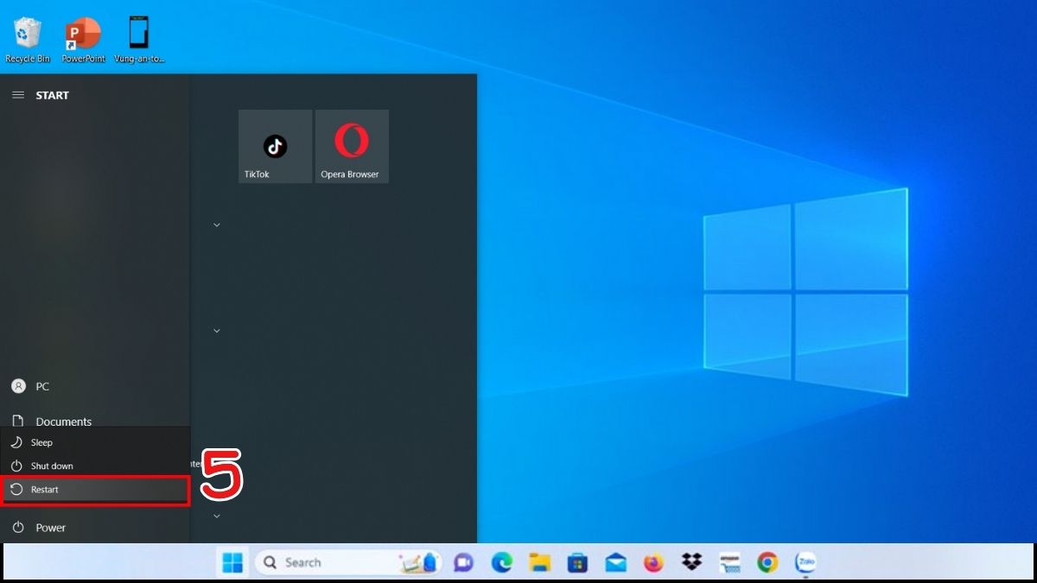Viewport: 1037px width, 583px height.
Task: Open Microsoft Edge from the taskbar
Action: (502, 563)
